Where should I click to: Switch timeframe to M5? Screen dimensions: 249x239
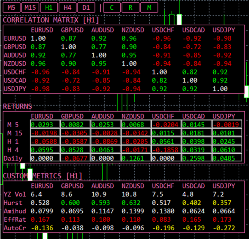(12, 8)
